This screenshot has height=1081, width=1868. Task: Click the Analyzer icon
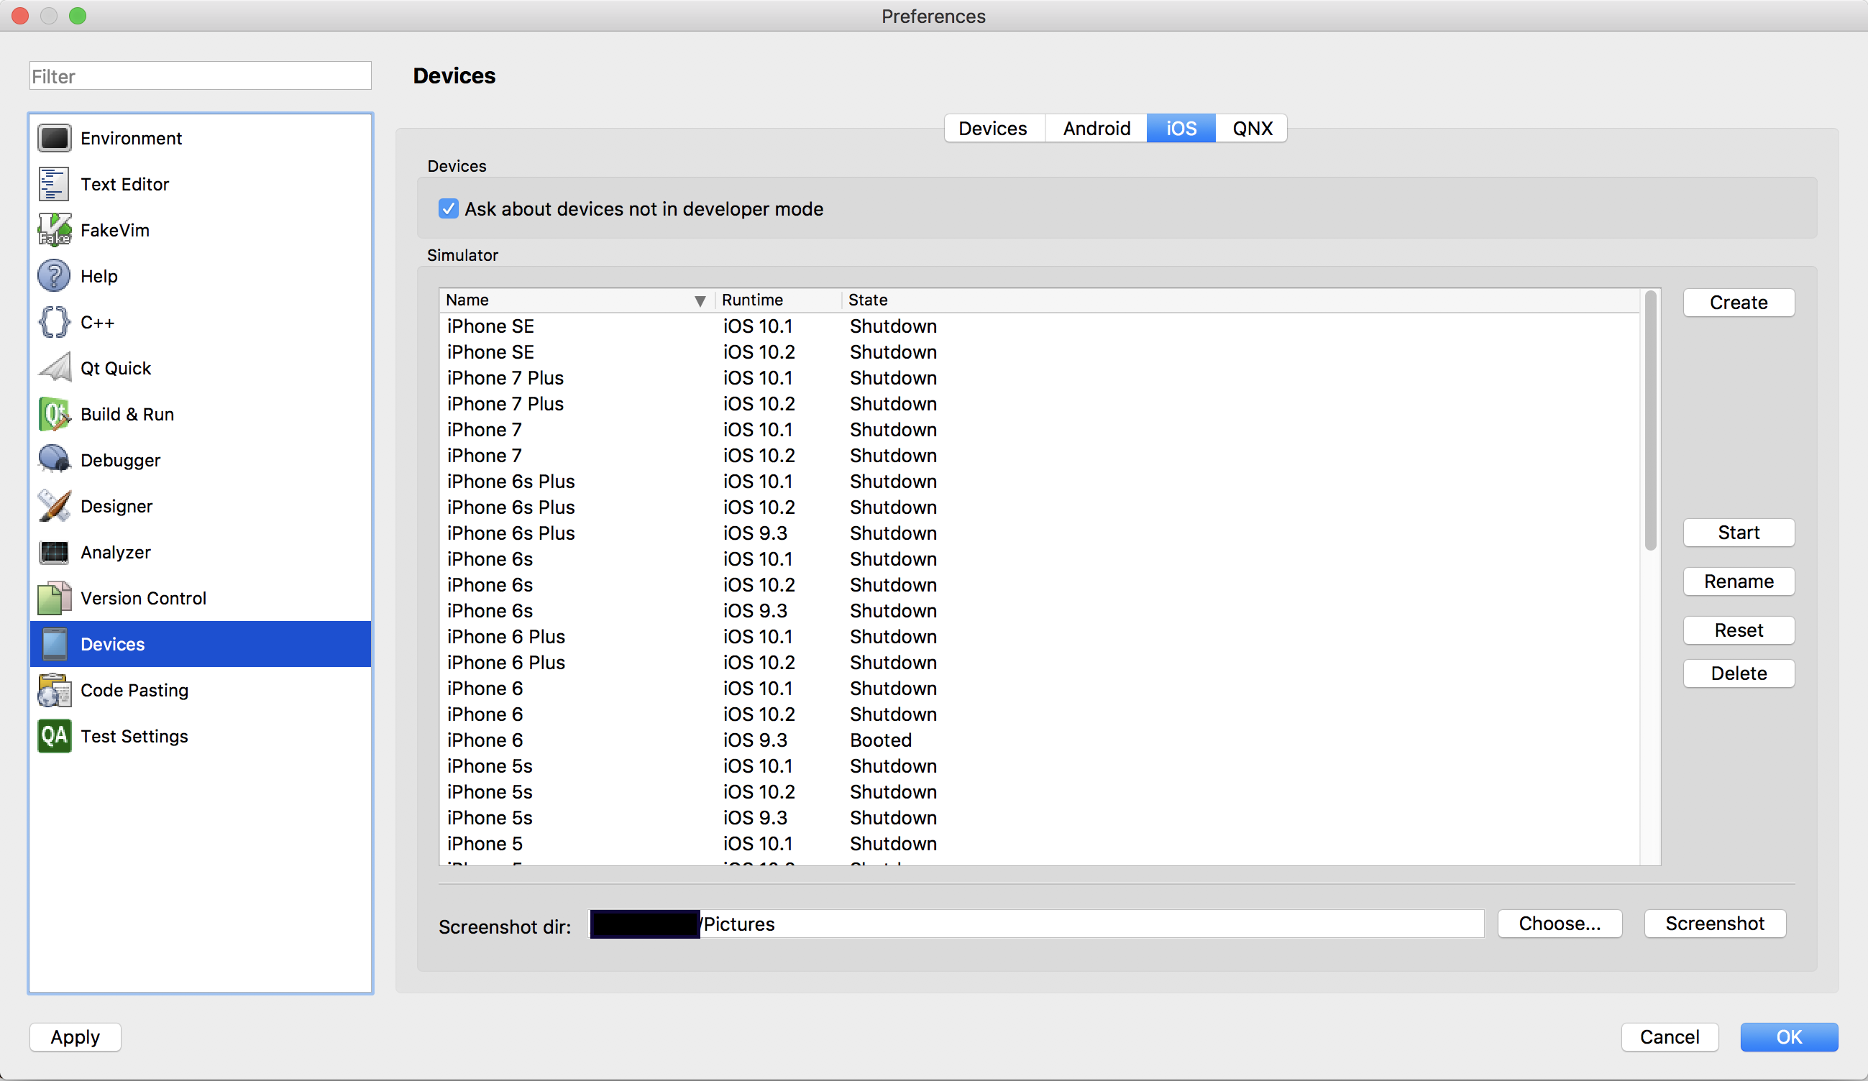(x=54, y=552)
